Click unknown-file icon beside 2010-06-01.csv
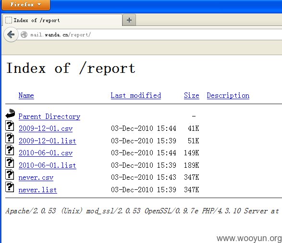 (10, 150)
